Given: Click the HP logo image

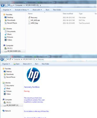Looking at the screenshot, I should click(x=33, y=75).
